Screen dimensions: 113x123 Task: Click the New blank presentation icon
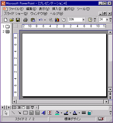[x=6, y=20]
